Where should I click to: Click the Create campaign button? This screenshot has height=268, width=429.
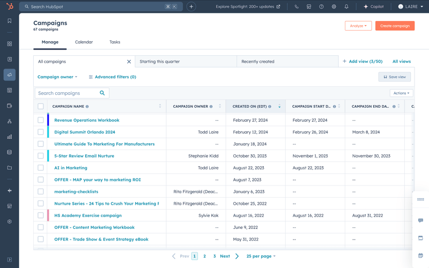[395, 26]
